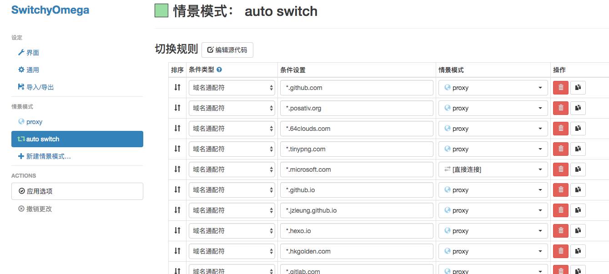Open profile dropdown for *.jzleung.github.io rule

click(493, 210)
